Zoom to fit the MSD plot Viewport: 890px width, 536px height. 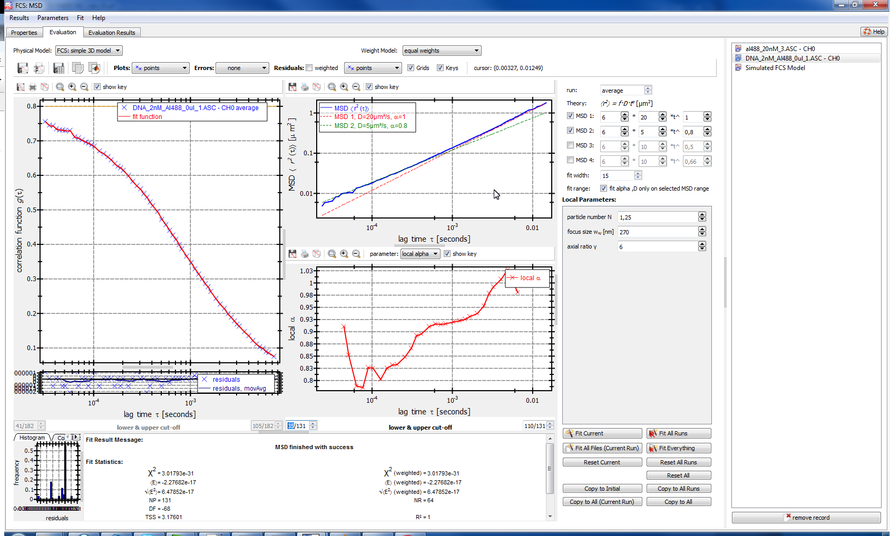[x=332, y=87]
